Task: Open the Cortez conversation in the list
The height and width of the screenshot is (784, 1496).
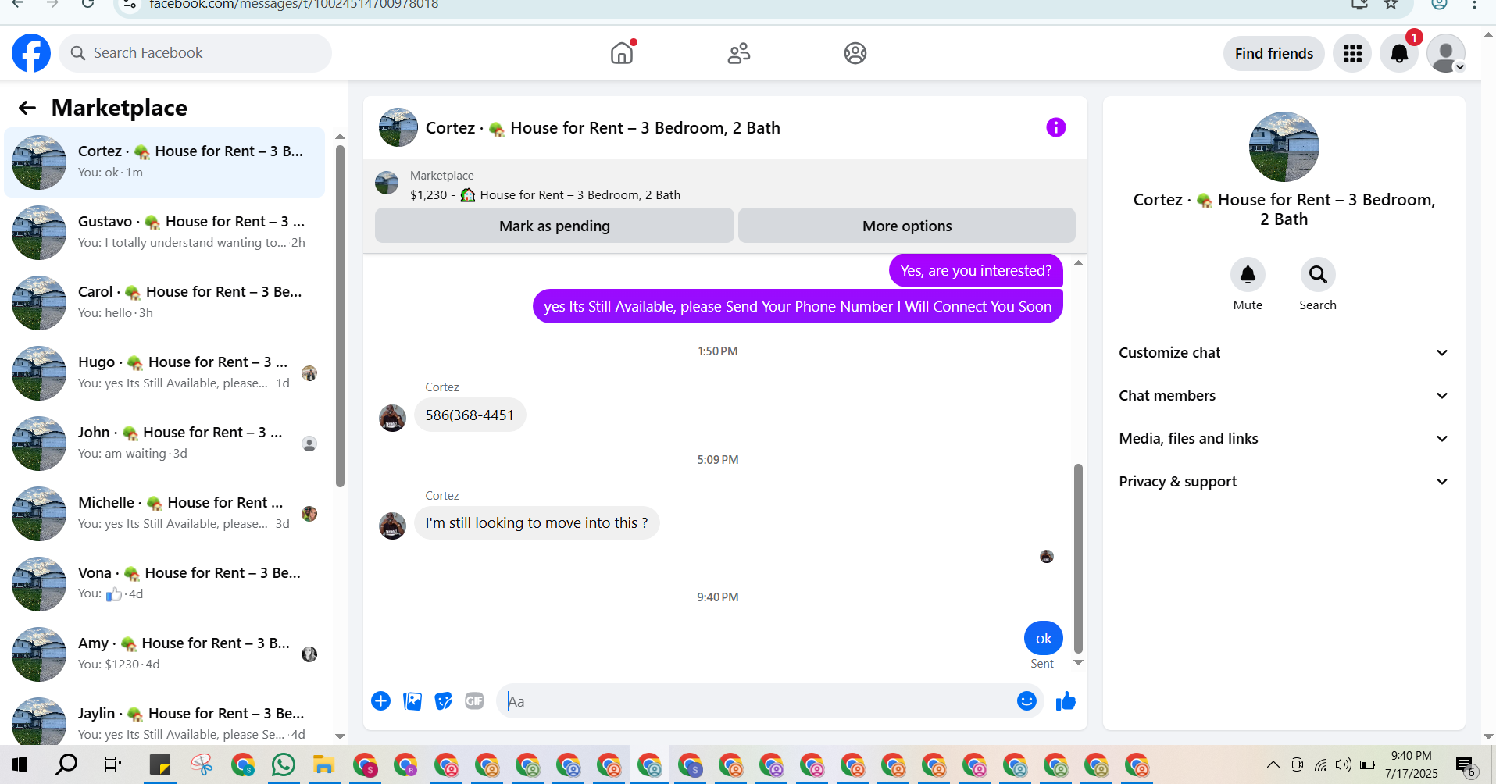Action: click(165, 162)
